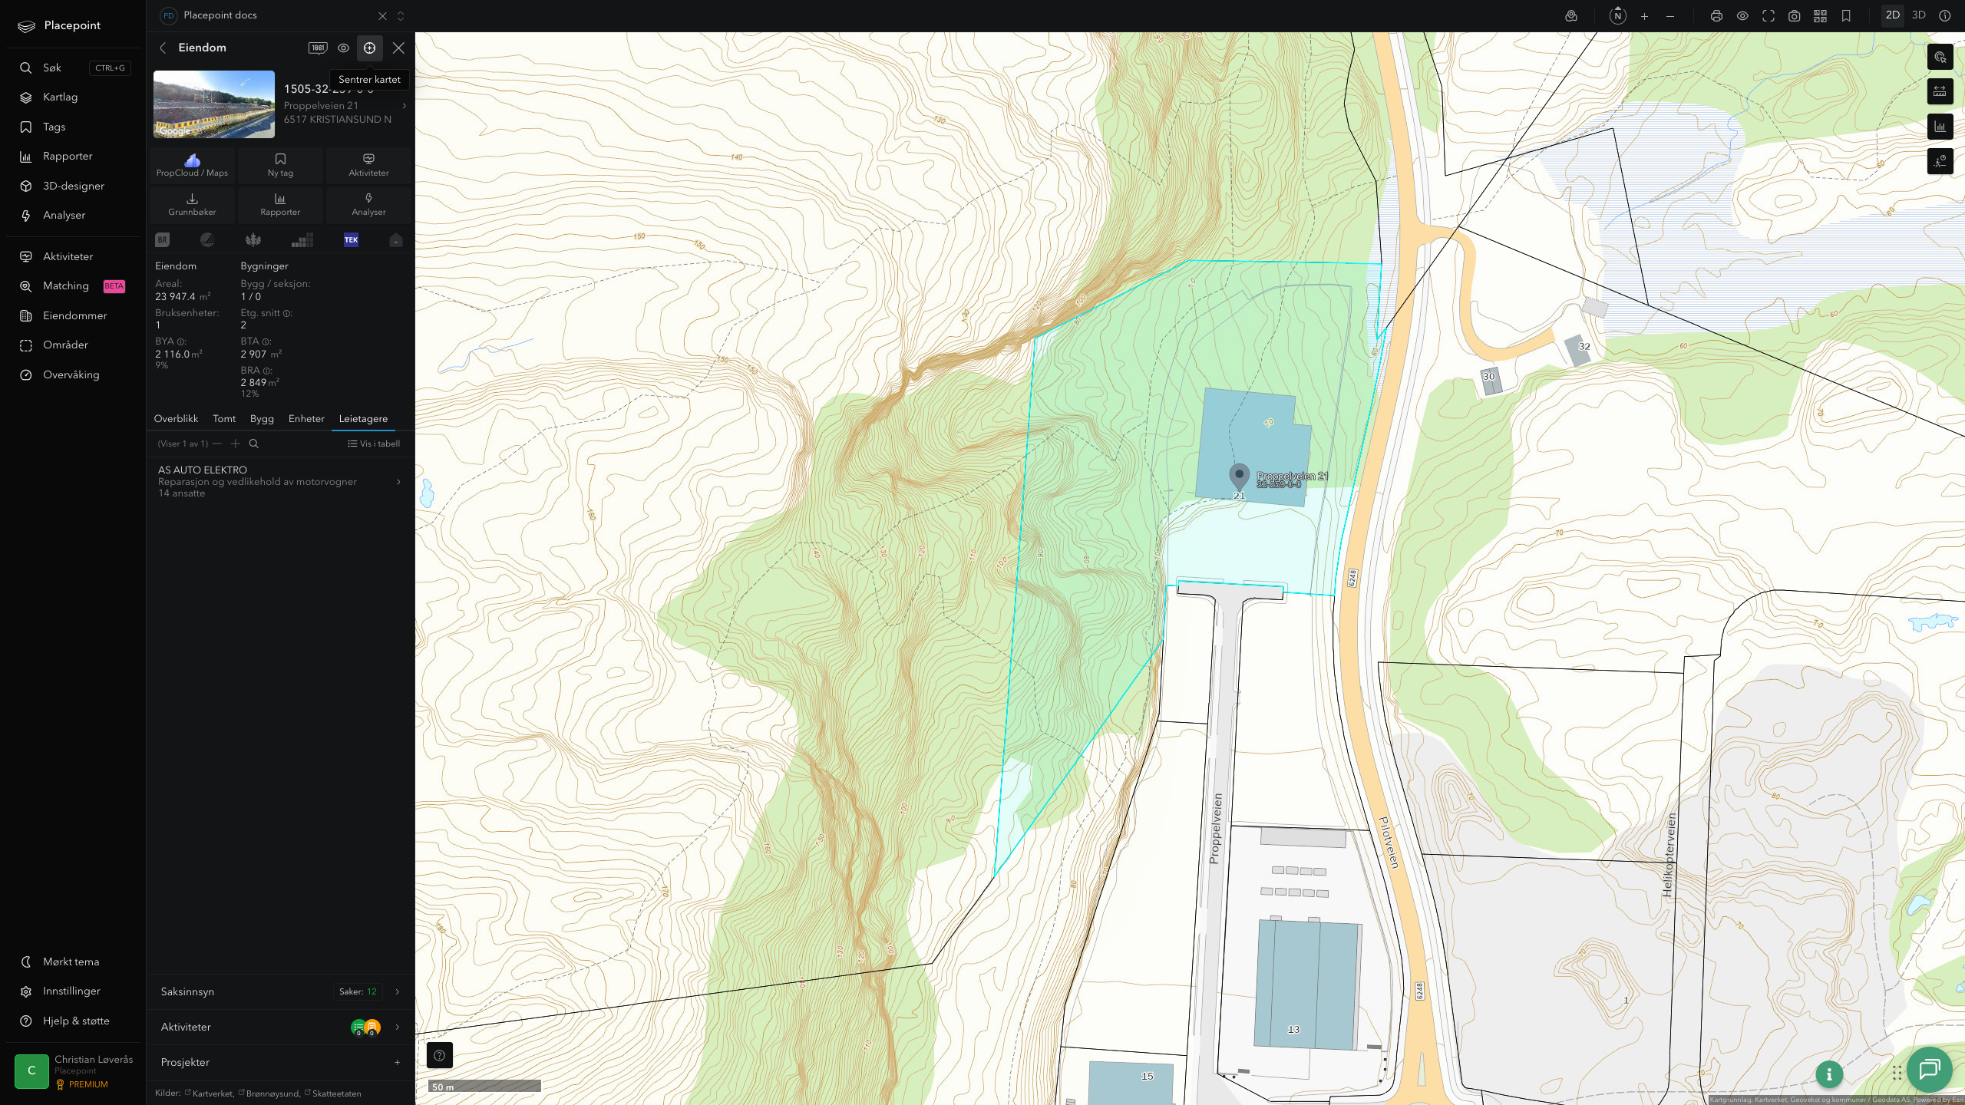The width and height of the screenshot is (1965, 1105).
Task: Open PropCloud / Maps shortcut
Action: click(192, 165)
